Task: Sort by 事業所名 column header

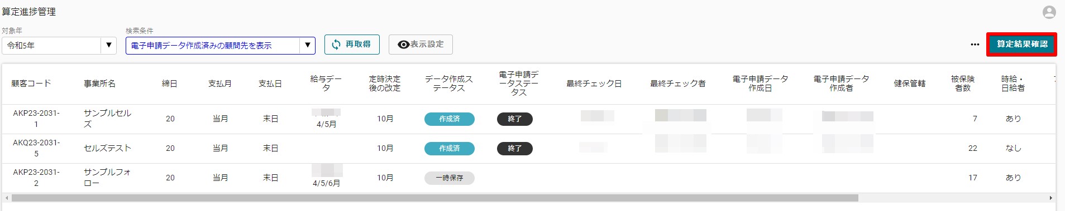Action: [99, 84]
